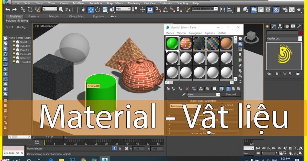The height and width of the screenshot is (161, 307).
Task: Jump to the animation start
Action: pyautogui.click(x=258, y=148)
